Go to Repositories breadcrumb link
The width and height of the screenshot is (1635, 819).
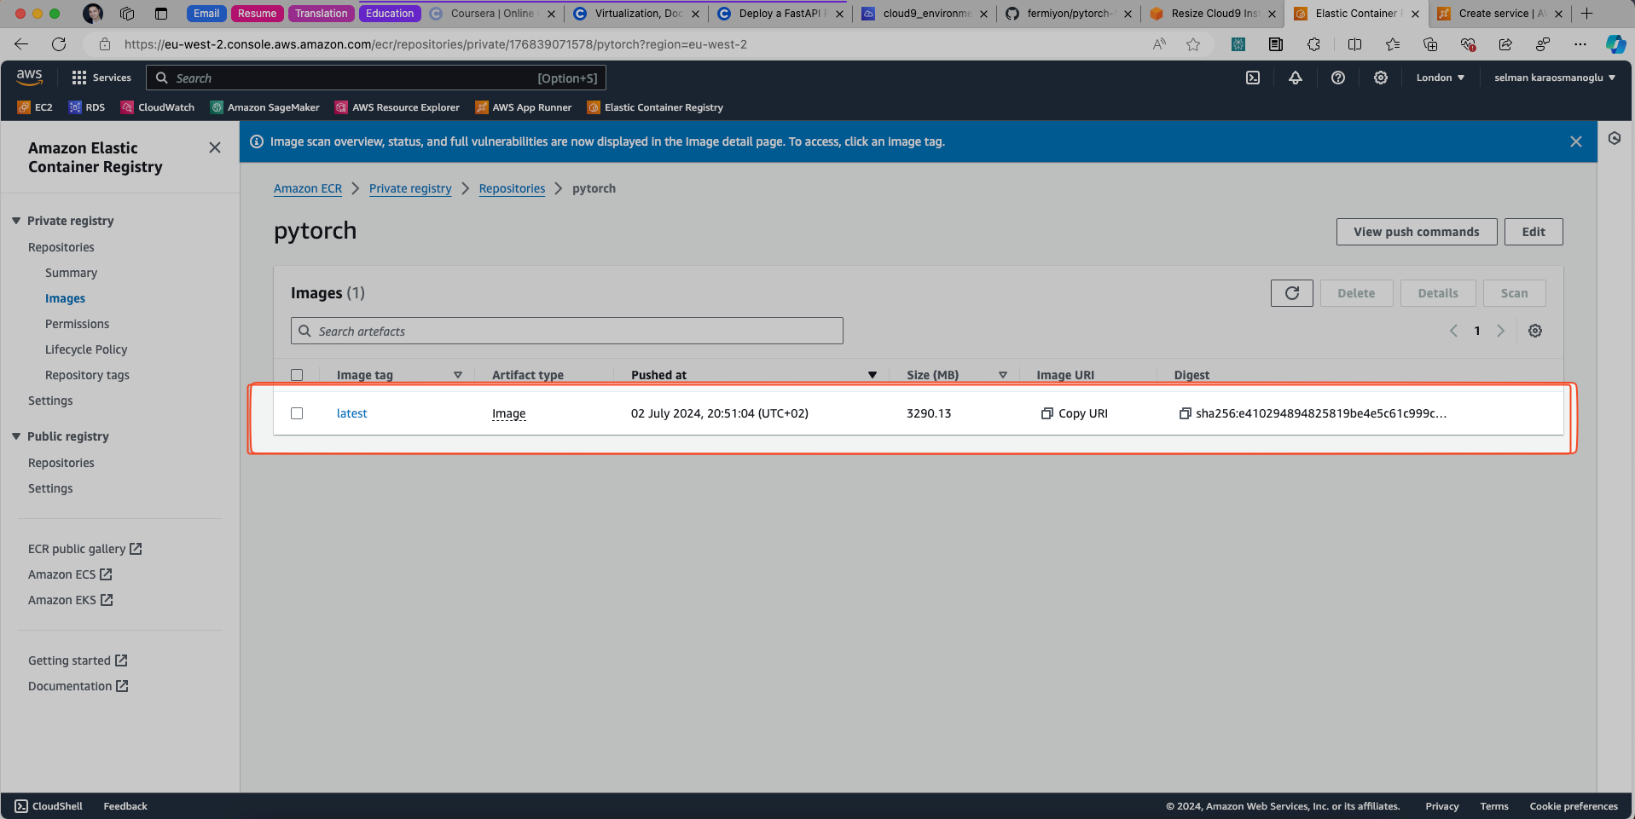tap(512, 188)
